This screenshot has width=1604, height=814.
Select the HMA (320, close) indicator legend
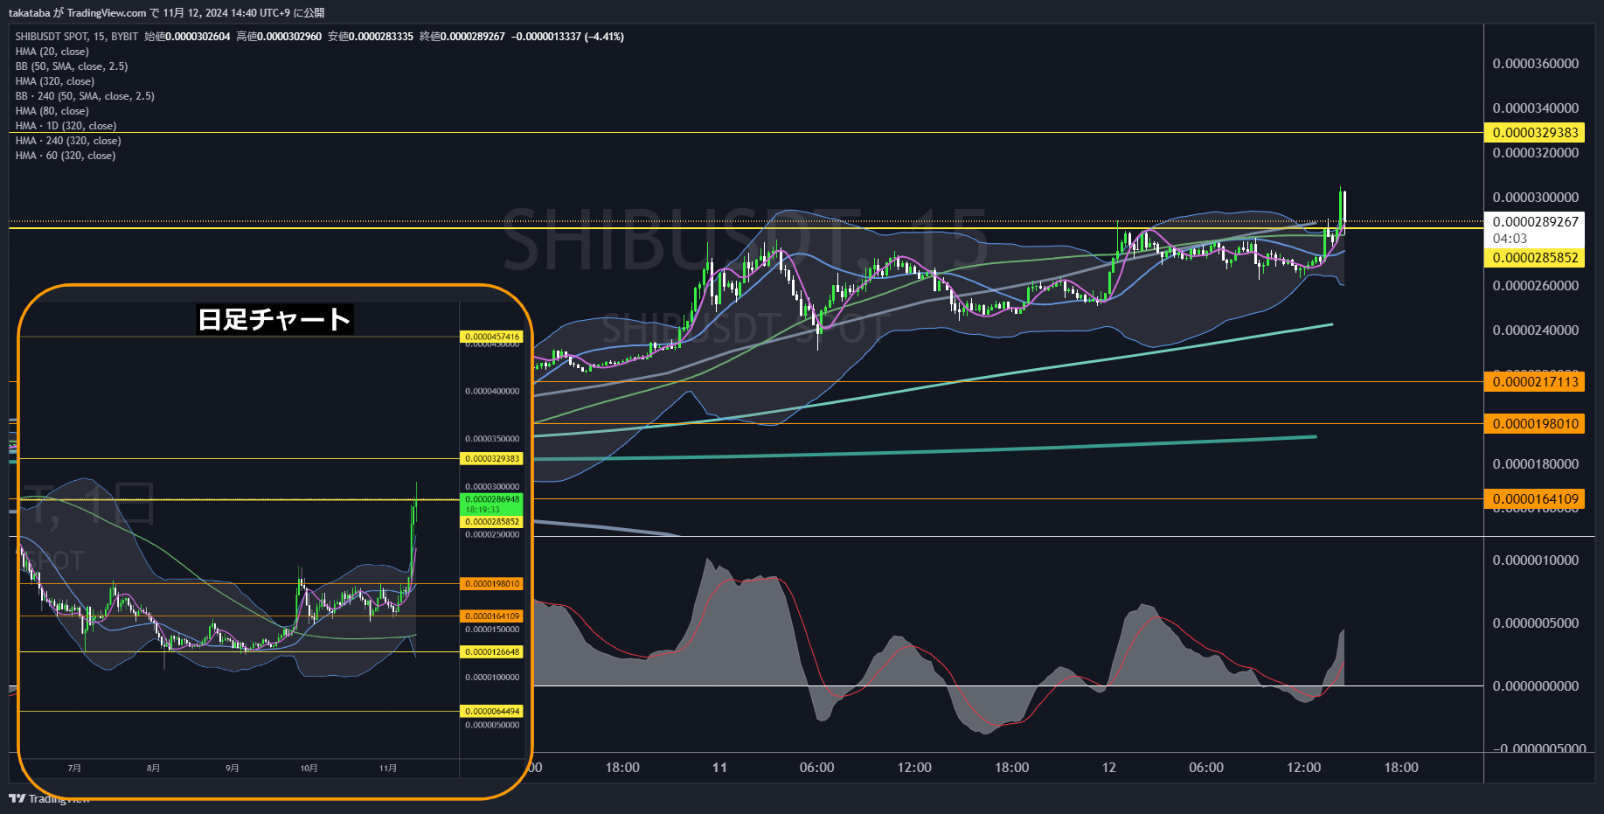click(55, 81)
